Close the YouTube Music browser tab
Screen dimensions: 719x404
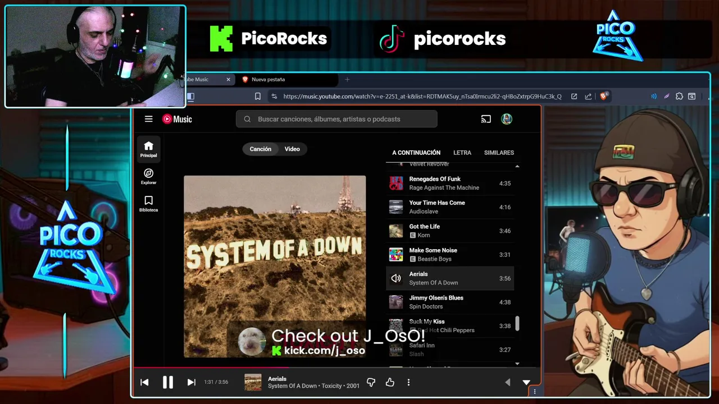(x=228, y=80)
